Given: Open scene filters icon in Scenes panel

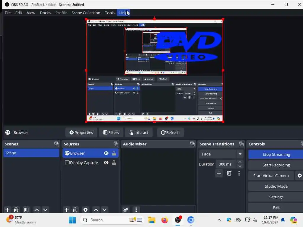Looking at the screenshot, I should (26, 210).
